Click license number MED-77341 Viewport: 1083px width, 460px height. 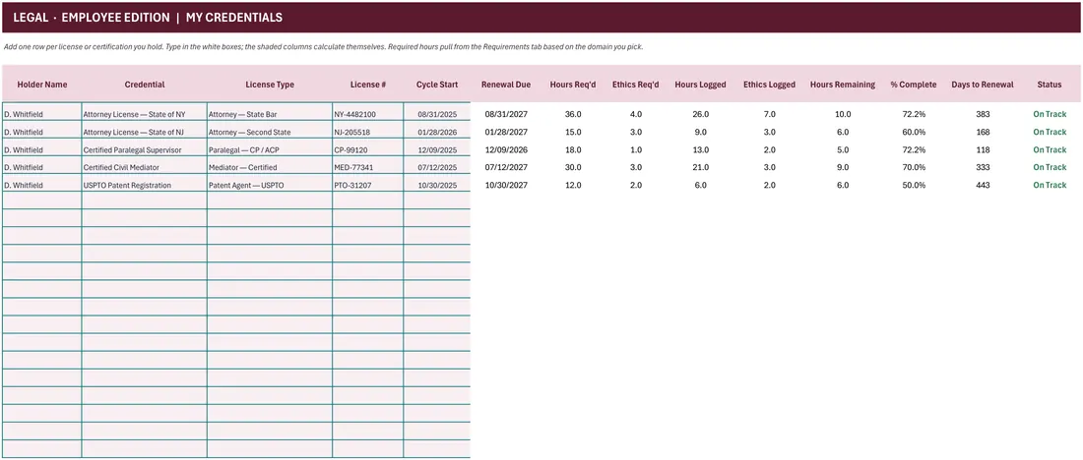[x=368, y=167]
